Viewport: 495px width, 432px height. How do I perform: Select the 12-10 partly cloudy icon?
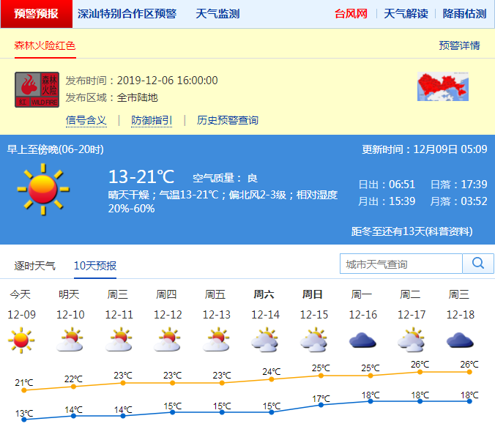click(x=70, y=340)
